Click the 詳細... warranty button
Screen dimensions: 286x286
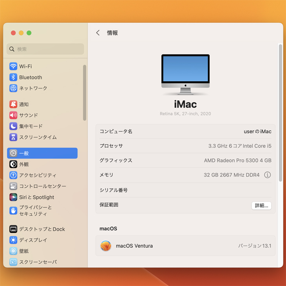(261, 205)
